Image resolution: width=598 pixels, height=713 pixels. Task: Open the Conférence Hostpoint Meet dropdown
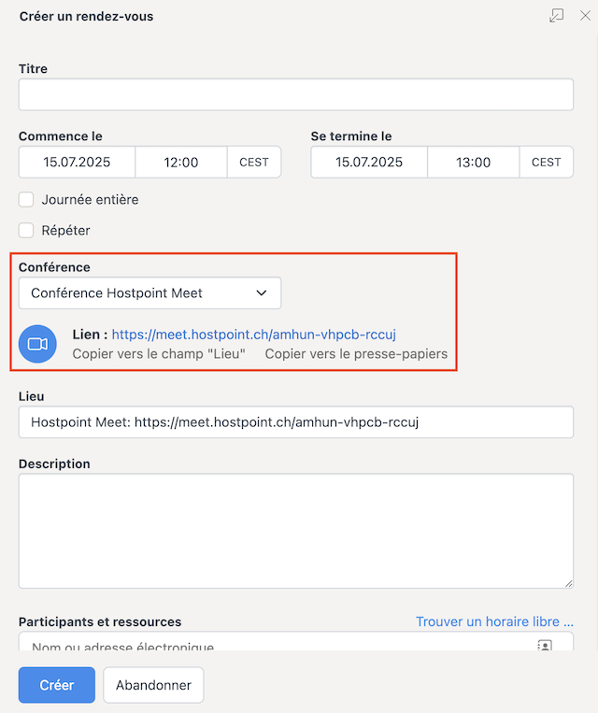[x=149, y=292]
